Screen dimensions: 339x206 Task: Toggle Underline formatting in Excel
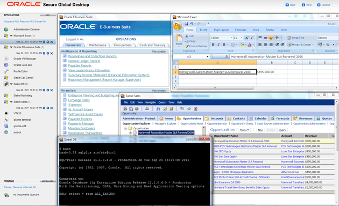tap(224, 45)
